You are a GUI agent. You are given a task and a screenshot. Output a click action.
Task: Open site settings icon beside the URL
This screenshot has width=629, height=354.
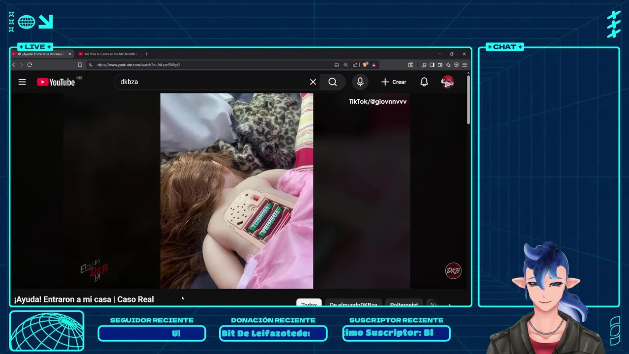tap(90, 65)
